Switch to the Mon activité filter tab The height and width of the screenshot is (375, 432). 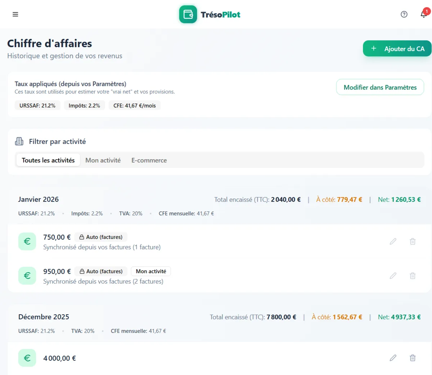[x=103, y=160]
